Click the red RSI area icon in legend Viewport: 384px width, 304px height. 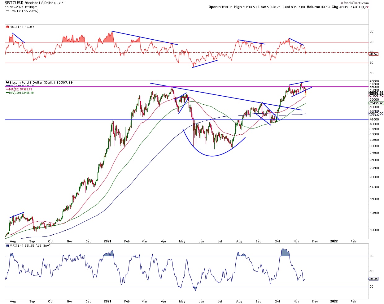coord(7,27)
